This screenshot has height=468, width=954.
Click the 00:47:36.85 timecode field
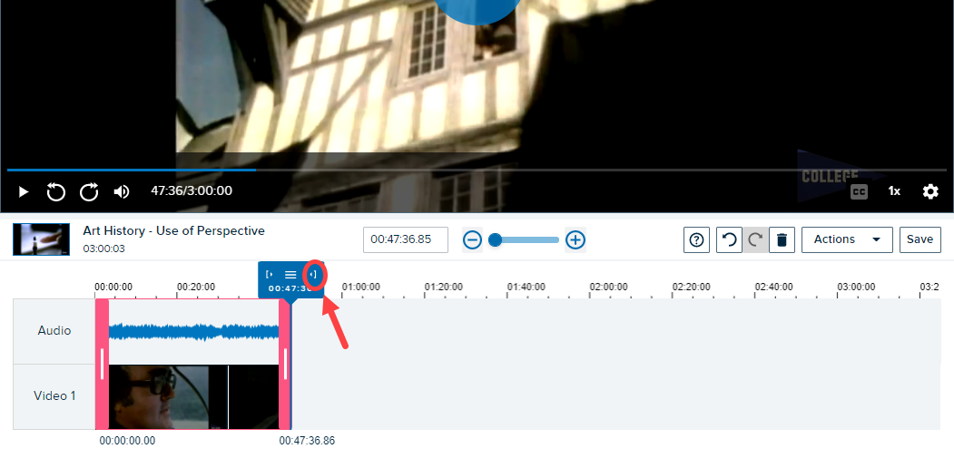coord(406,239)
